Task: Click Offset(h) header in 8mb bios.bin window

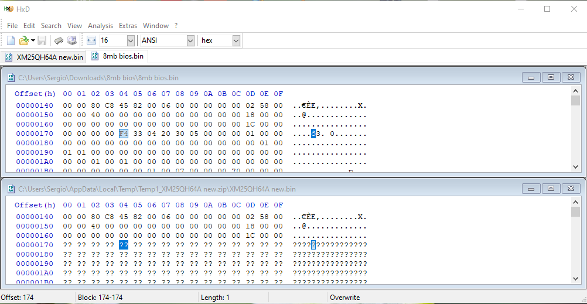Action: (35, 94)
